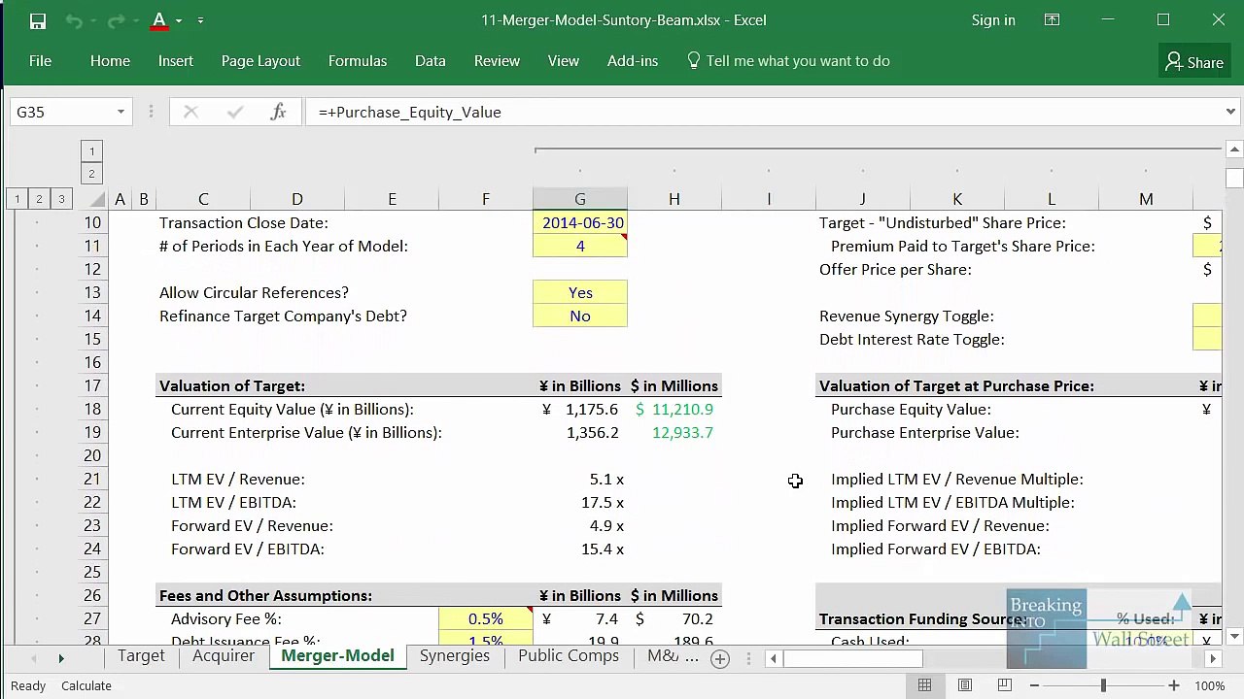Click vertical scrollbar down arrow
Image resolution: width=1244 pixels, height=699 pixels.
1234,636
